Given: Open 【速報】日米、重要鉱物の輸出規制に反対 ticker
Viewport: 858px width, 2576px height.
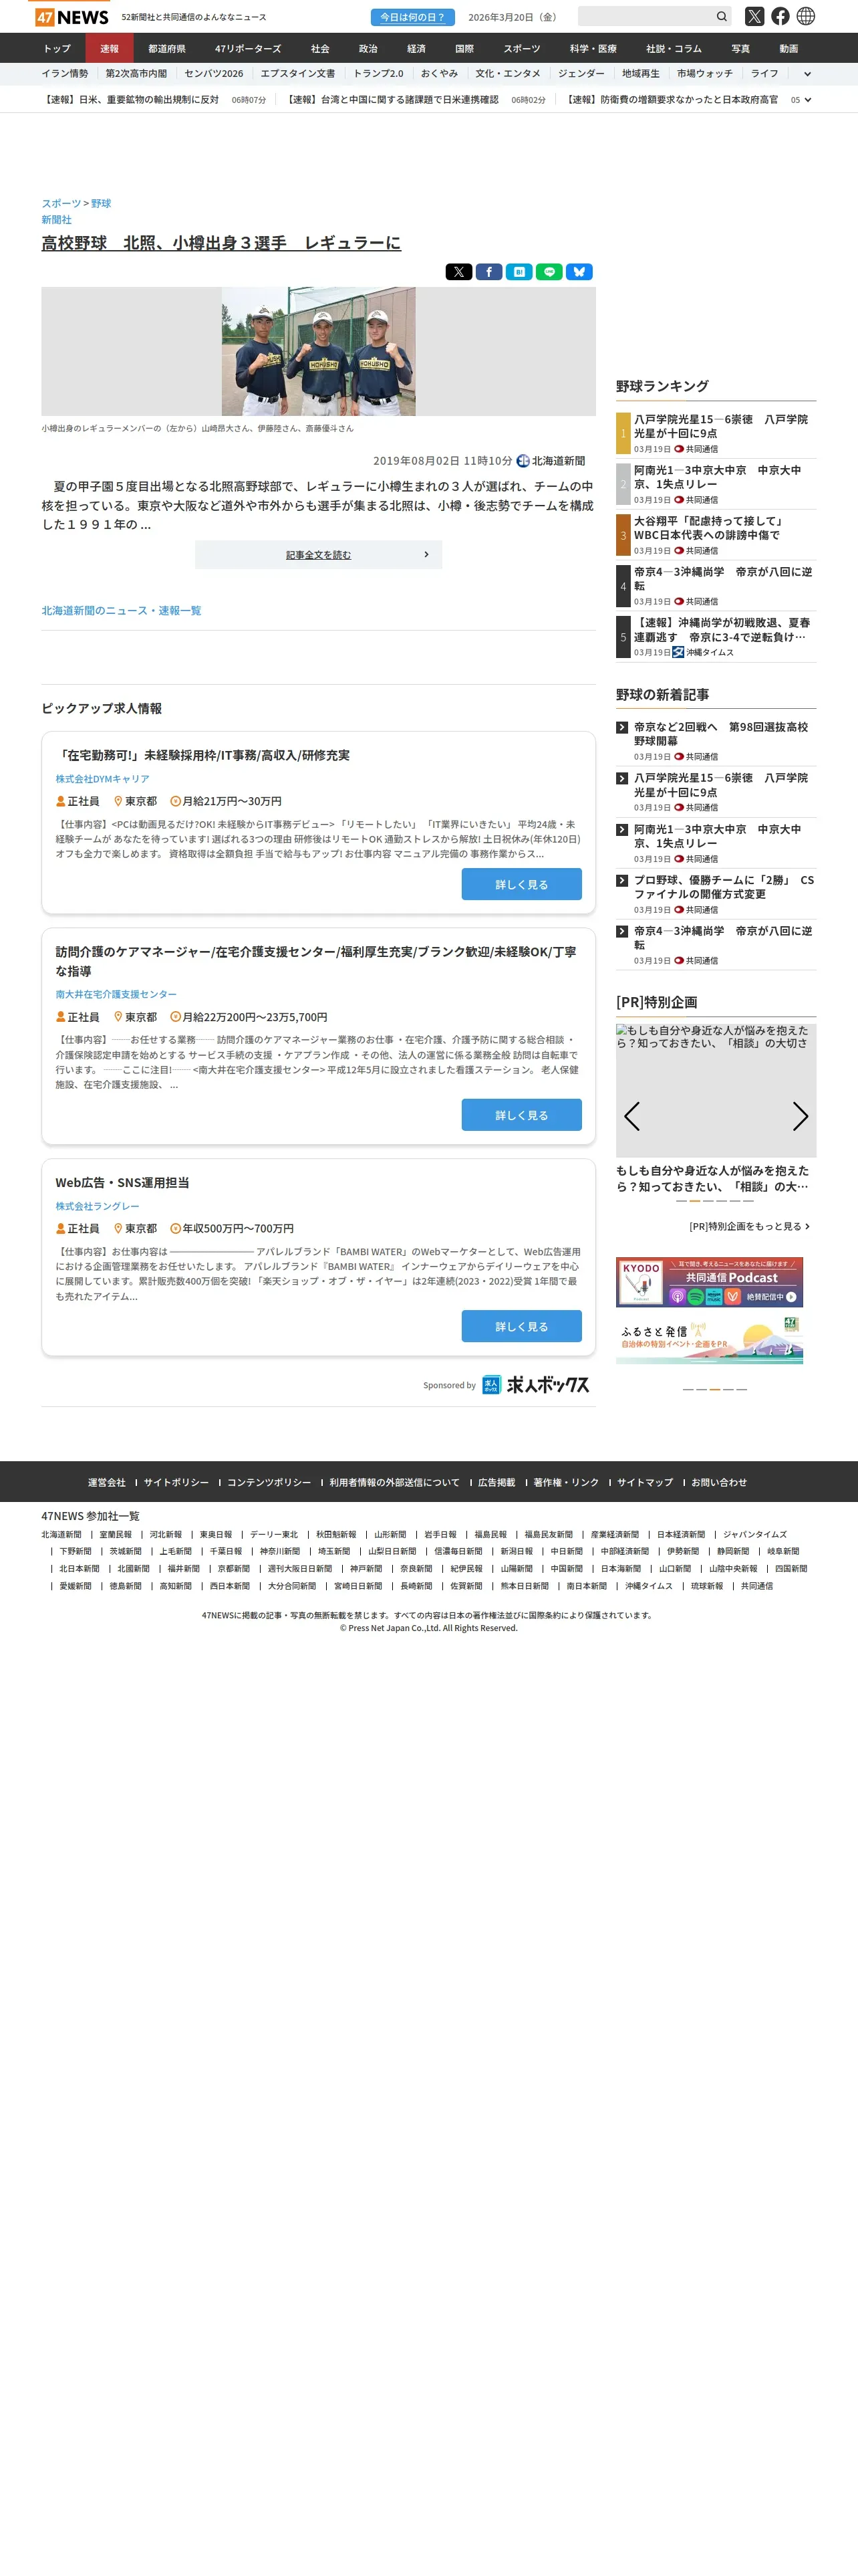Looking at the screenshot, I should [x=130, y=100].
